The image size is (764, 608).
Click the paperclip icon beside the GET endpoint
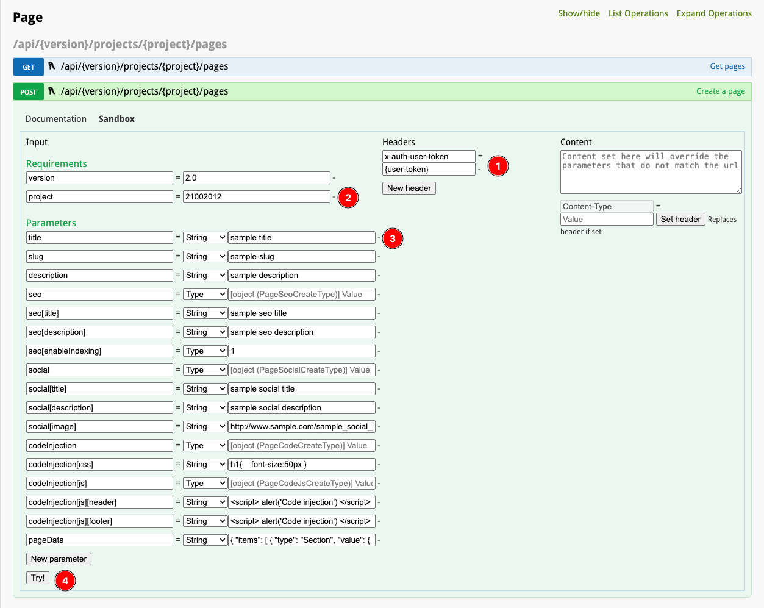52,66
